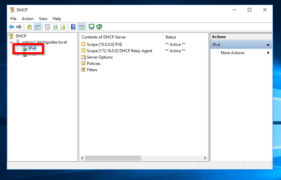Click the Properties toolbar icon
The height and width of the screenshot is (180, 281).
[x=47, y=27]
